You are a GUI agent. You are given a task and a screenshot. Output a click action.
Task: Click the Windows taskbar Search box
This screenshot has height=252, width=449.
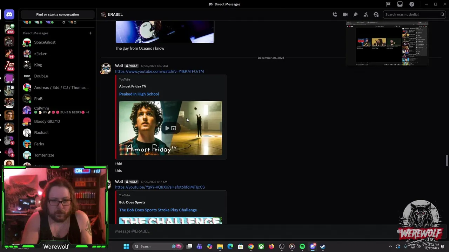[158, 246]
